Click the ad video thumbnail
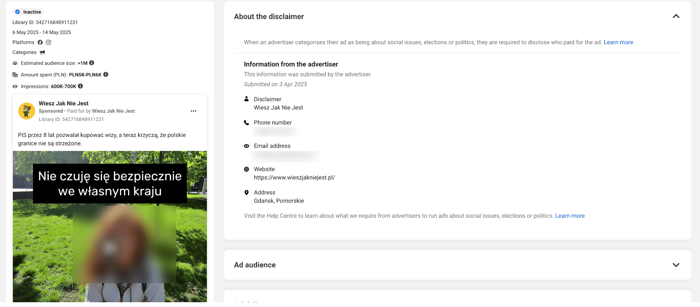The height and width of the screenshot is (307, 700). click(110, 227)
